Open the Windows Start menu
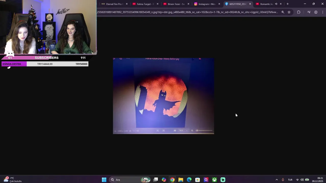The width and height of the screenshot is (326, 183). point(104,180)
